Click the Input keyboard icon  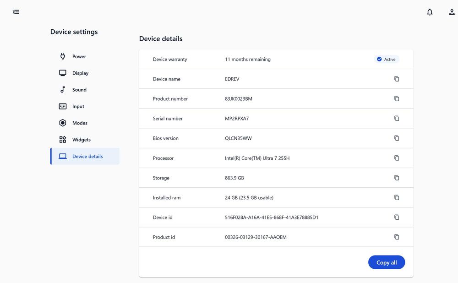tap(62, 106)
